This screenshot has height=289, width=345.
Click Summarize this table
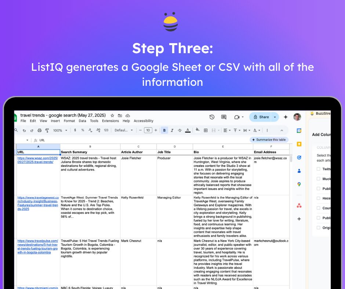[x=269, y=140]
